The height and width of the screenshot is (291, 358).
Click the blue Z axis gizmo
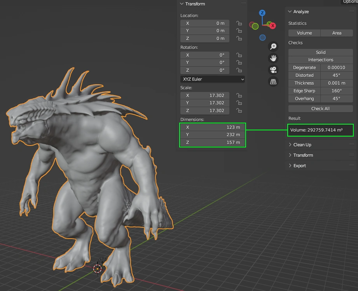[x=262, y=13]
